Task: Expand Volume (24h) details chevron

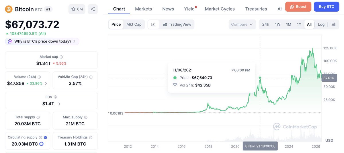Action: (x=46, y=84)
